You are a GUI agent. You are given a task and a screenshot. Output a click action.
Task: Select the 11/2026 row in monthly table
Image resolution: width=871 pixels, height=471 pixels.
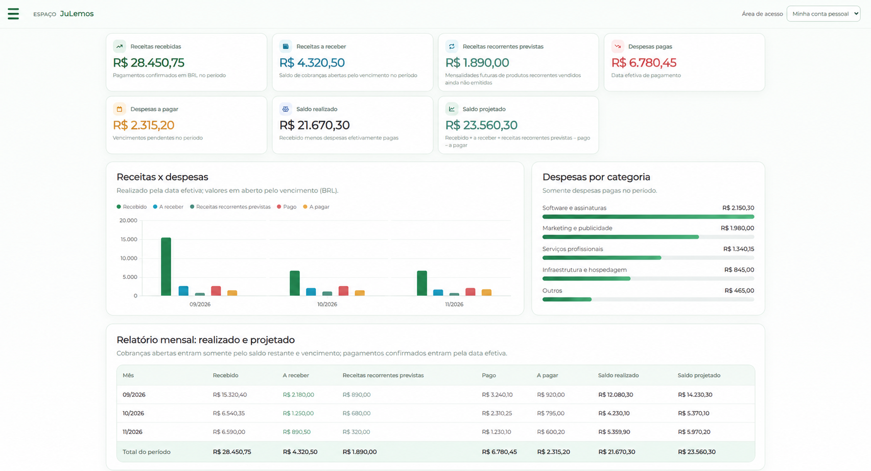435,432
